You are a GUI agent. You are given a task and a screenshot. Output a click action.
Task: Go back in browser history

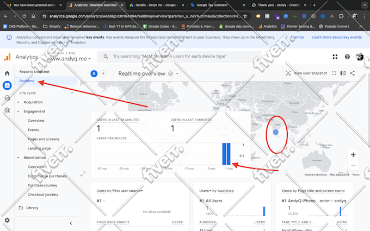coord(6,16)
